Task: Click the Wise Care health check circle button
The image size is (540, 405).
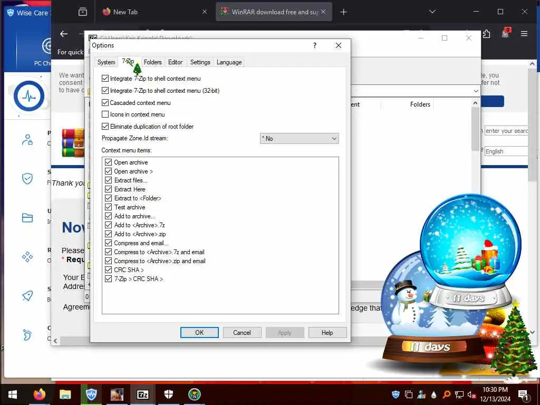Action: point(29,96)
